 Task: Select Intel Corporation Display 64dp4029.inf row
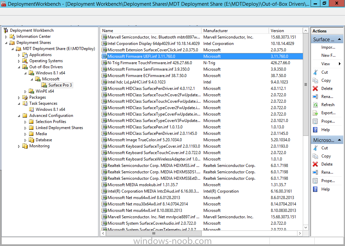click(x=202, y=44)
